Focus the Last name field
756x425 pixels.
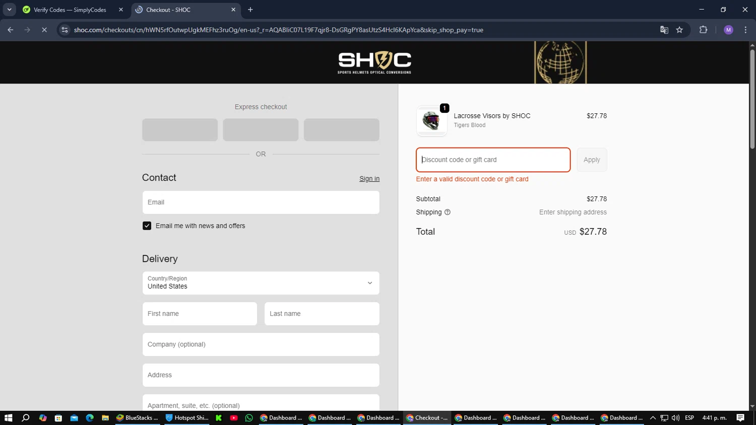point(322,314)
